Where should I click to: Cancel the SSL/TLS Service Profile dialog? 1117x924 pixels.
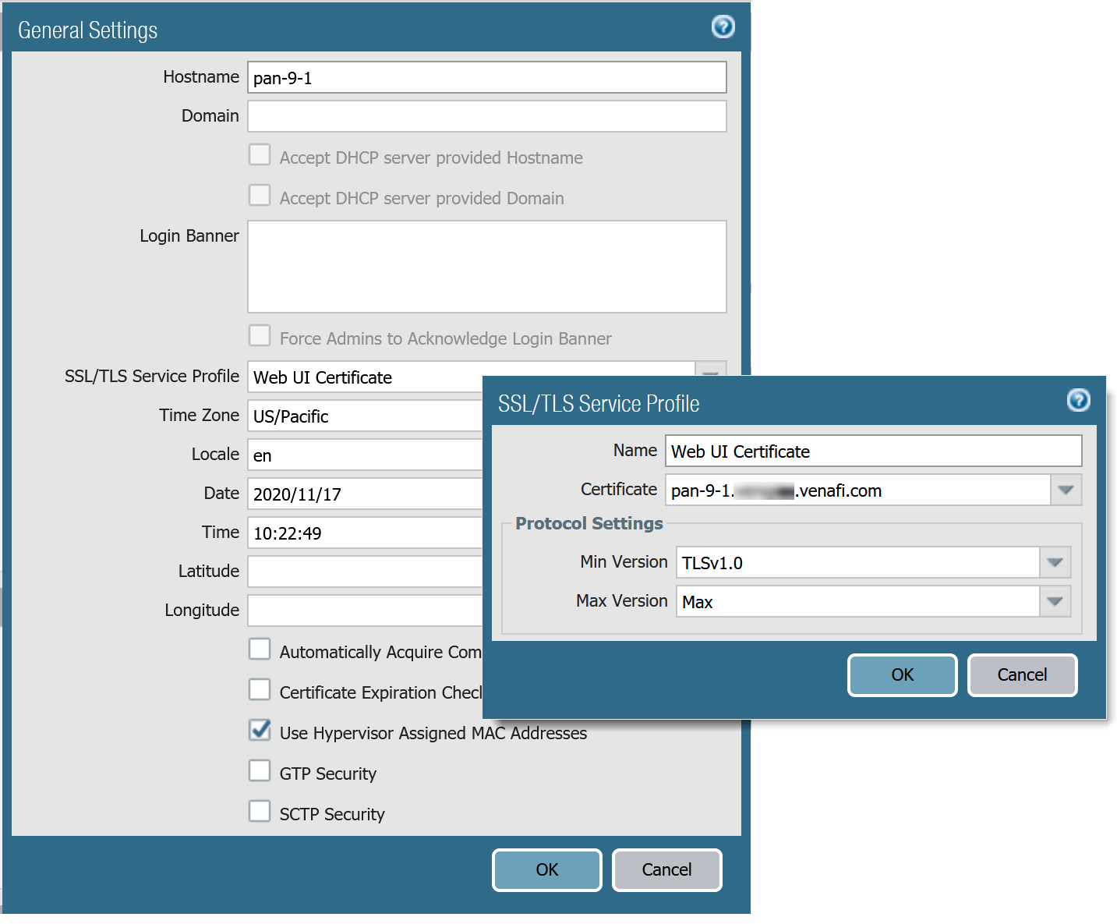tap(1022, 675)
